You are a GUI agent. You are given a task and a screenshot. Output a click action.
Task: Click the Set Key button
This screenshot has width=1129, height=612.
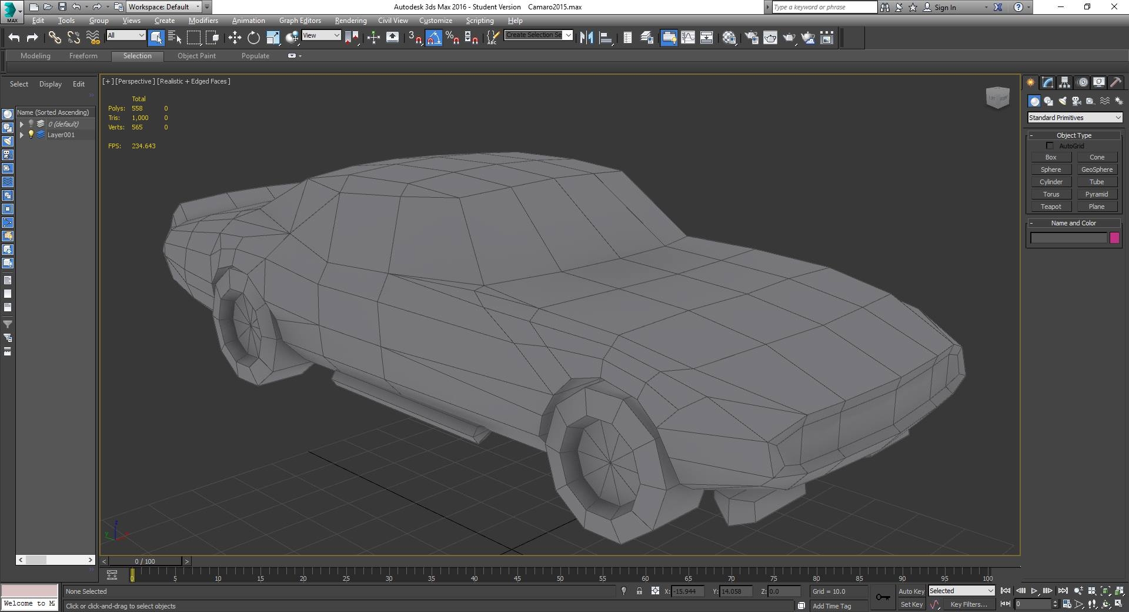coord(911,604)
